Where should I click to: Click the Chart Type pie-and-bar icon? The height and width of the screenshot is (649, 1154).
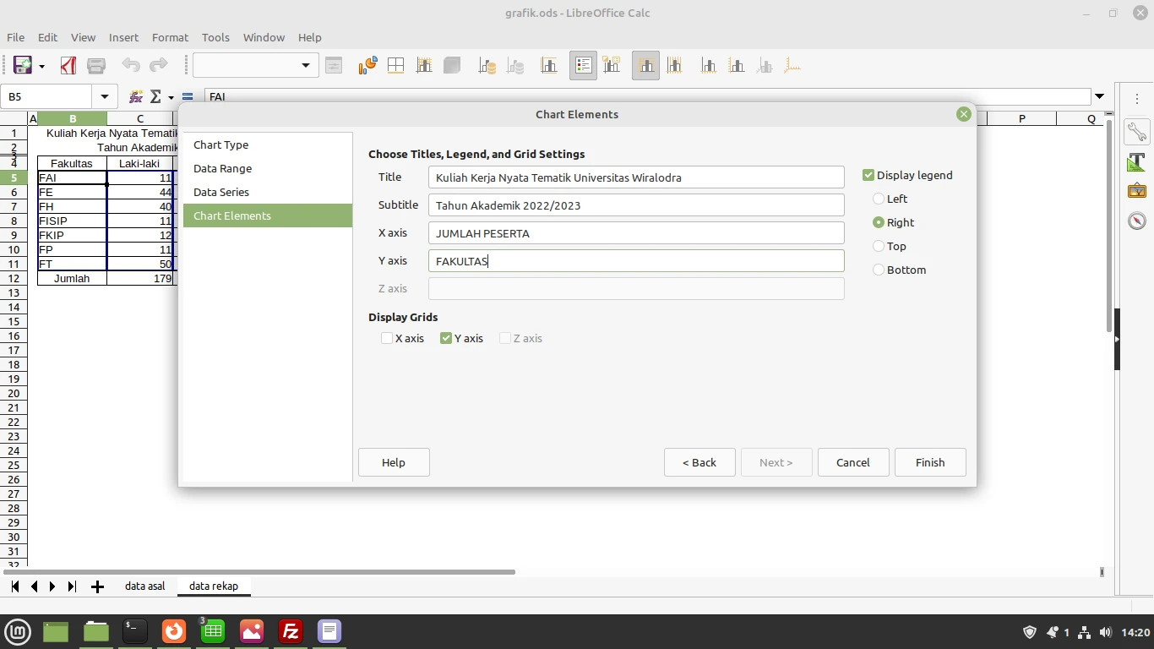(367, 66)
